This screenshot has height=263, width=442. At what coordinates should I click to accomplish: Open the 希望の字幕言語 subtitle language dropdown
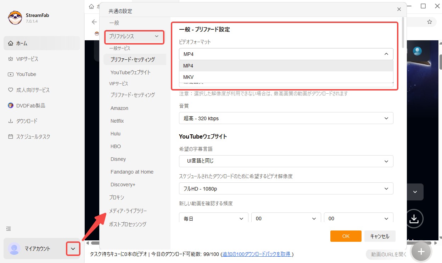(285, 161)
